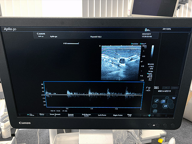Click the -3.0 time scale marker
The height and width of the screenshot is (144, 192).
(67, 109)
